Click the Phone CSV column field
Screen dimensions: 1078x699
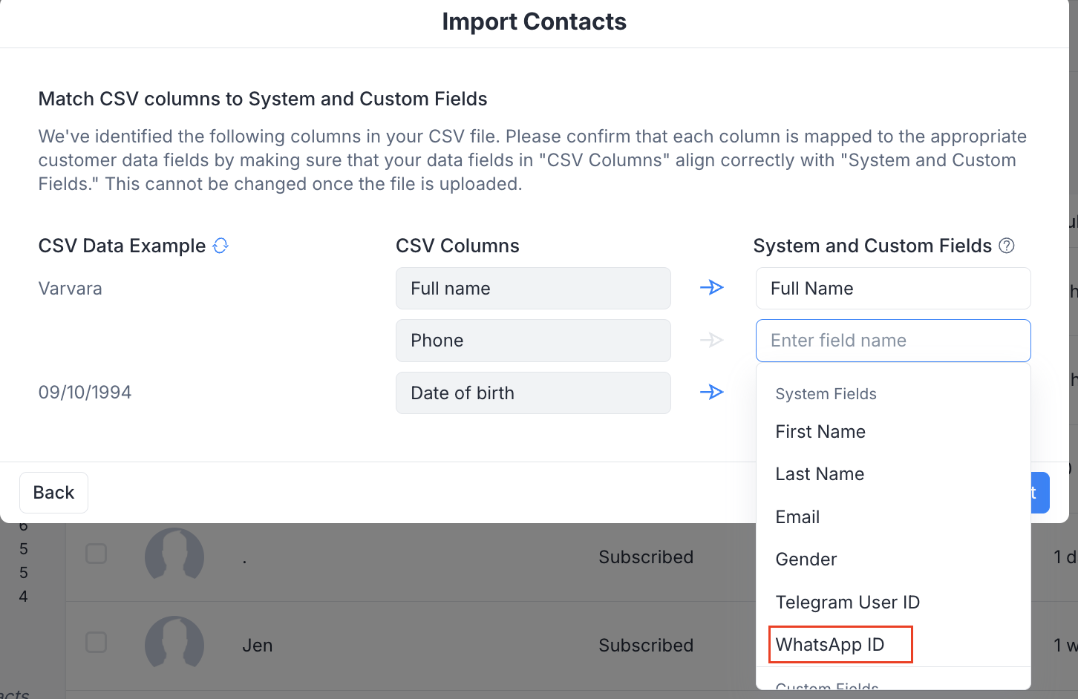click(532, 341)
